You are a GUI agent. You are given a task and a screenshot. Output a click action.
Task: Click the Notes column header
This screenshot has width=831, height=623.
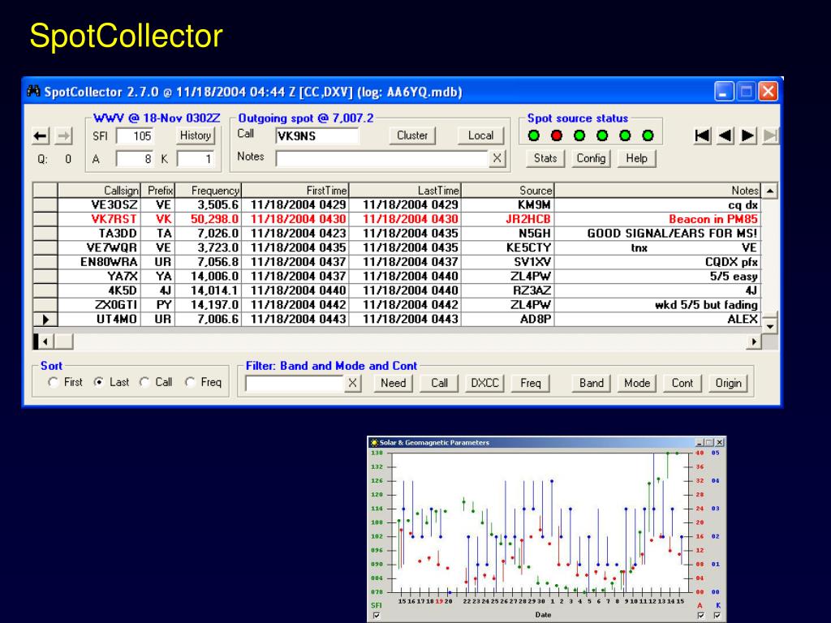click(x=657, y=191)
